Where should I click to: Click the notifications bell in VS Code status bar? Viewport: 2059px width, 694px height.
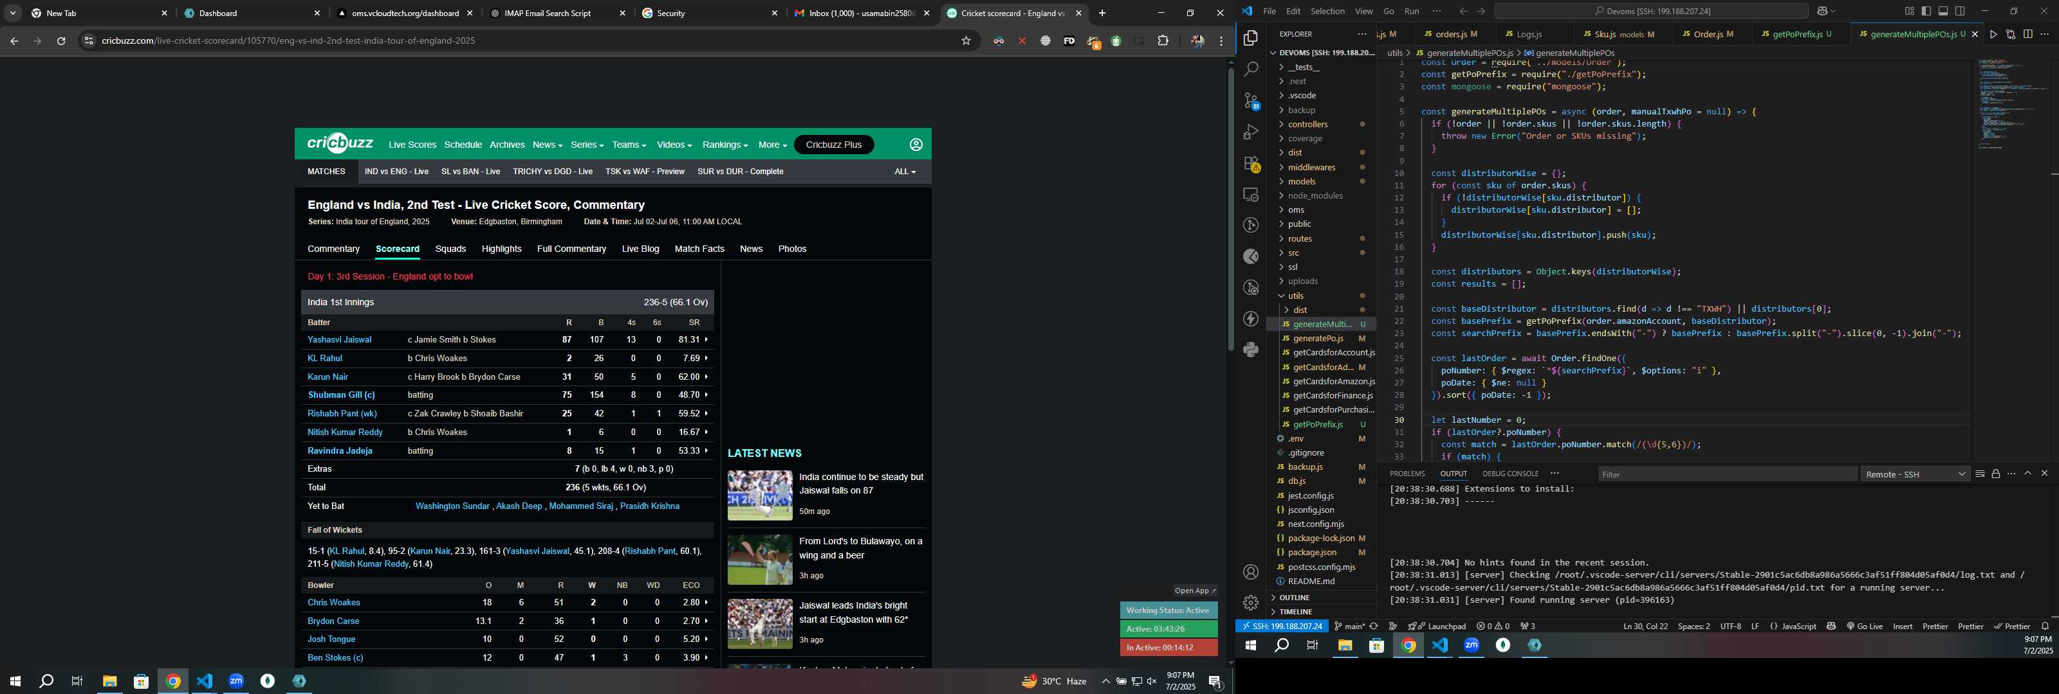(2045, 626)
